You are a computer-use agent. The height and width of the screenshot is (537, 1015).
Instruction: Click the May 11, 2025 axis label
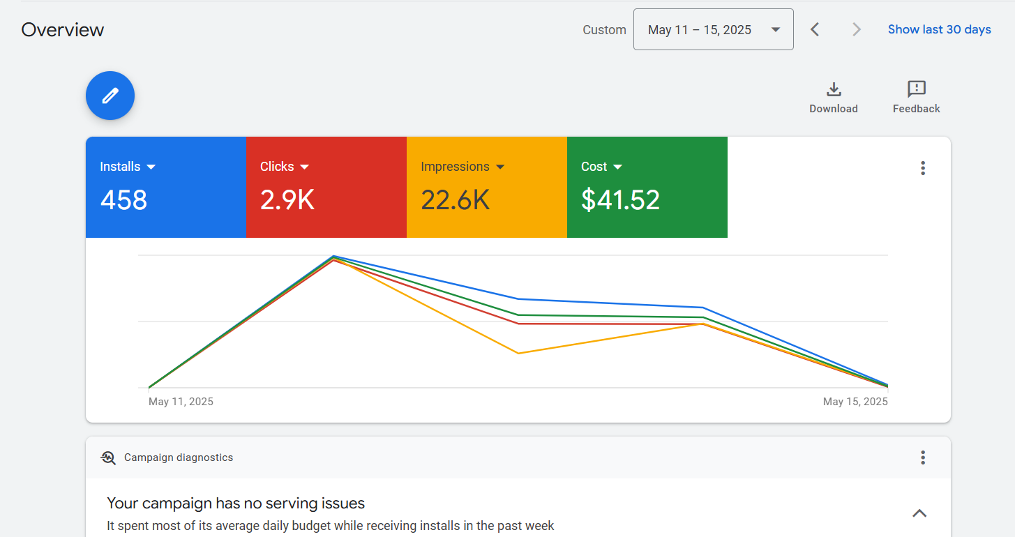tap(181, 402)
